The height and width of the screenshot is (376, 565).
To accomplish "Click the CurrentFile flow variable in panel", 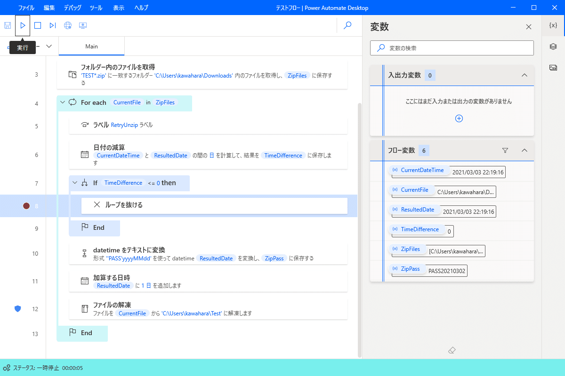I will click(411, 190).
